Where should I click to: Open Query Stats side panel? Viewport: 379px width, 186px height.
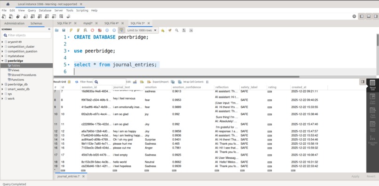coord(372,126)
